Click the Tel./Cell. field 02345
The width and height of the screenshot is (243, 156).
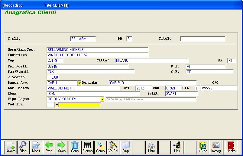click(x=88, y=67)
